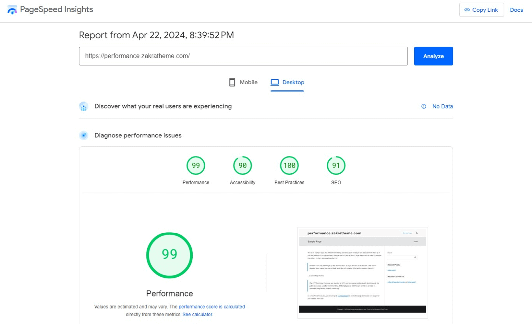Click the real users experience section icon
This screenshot has width=532, height=324.
(x=84, y=106)
